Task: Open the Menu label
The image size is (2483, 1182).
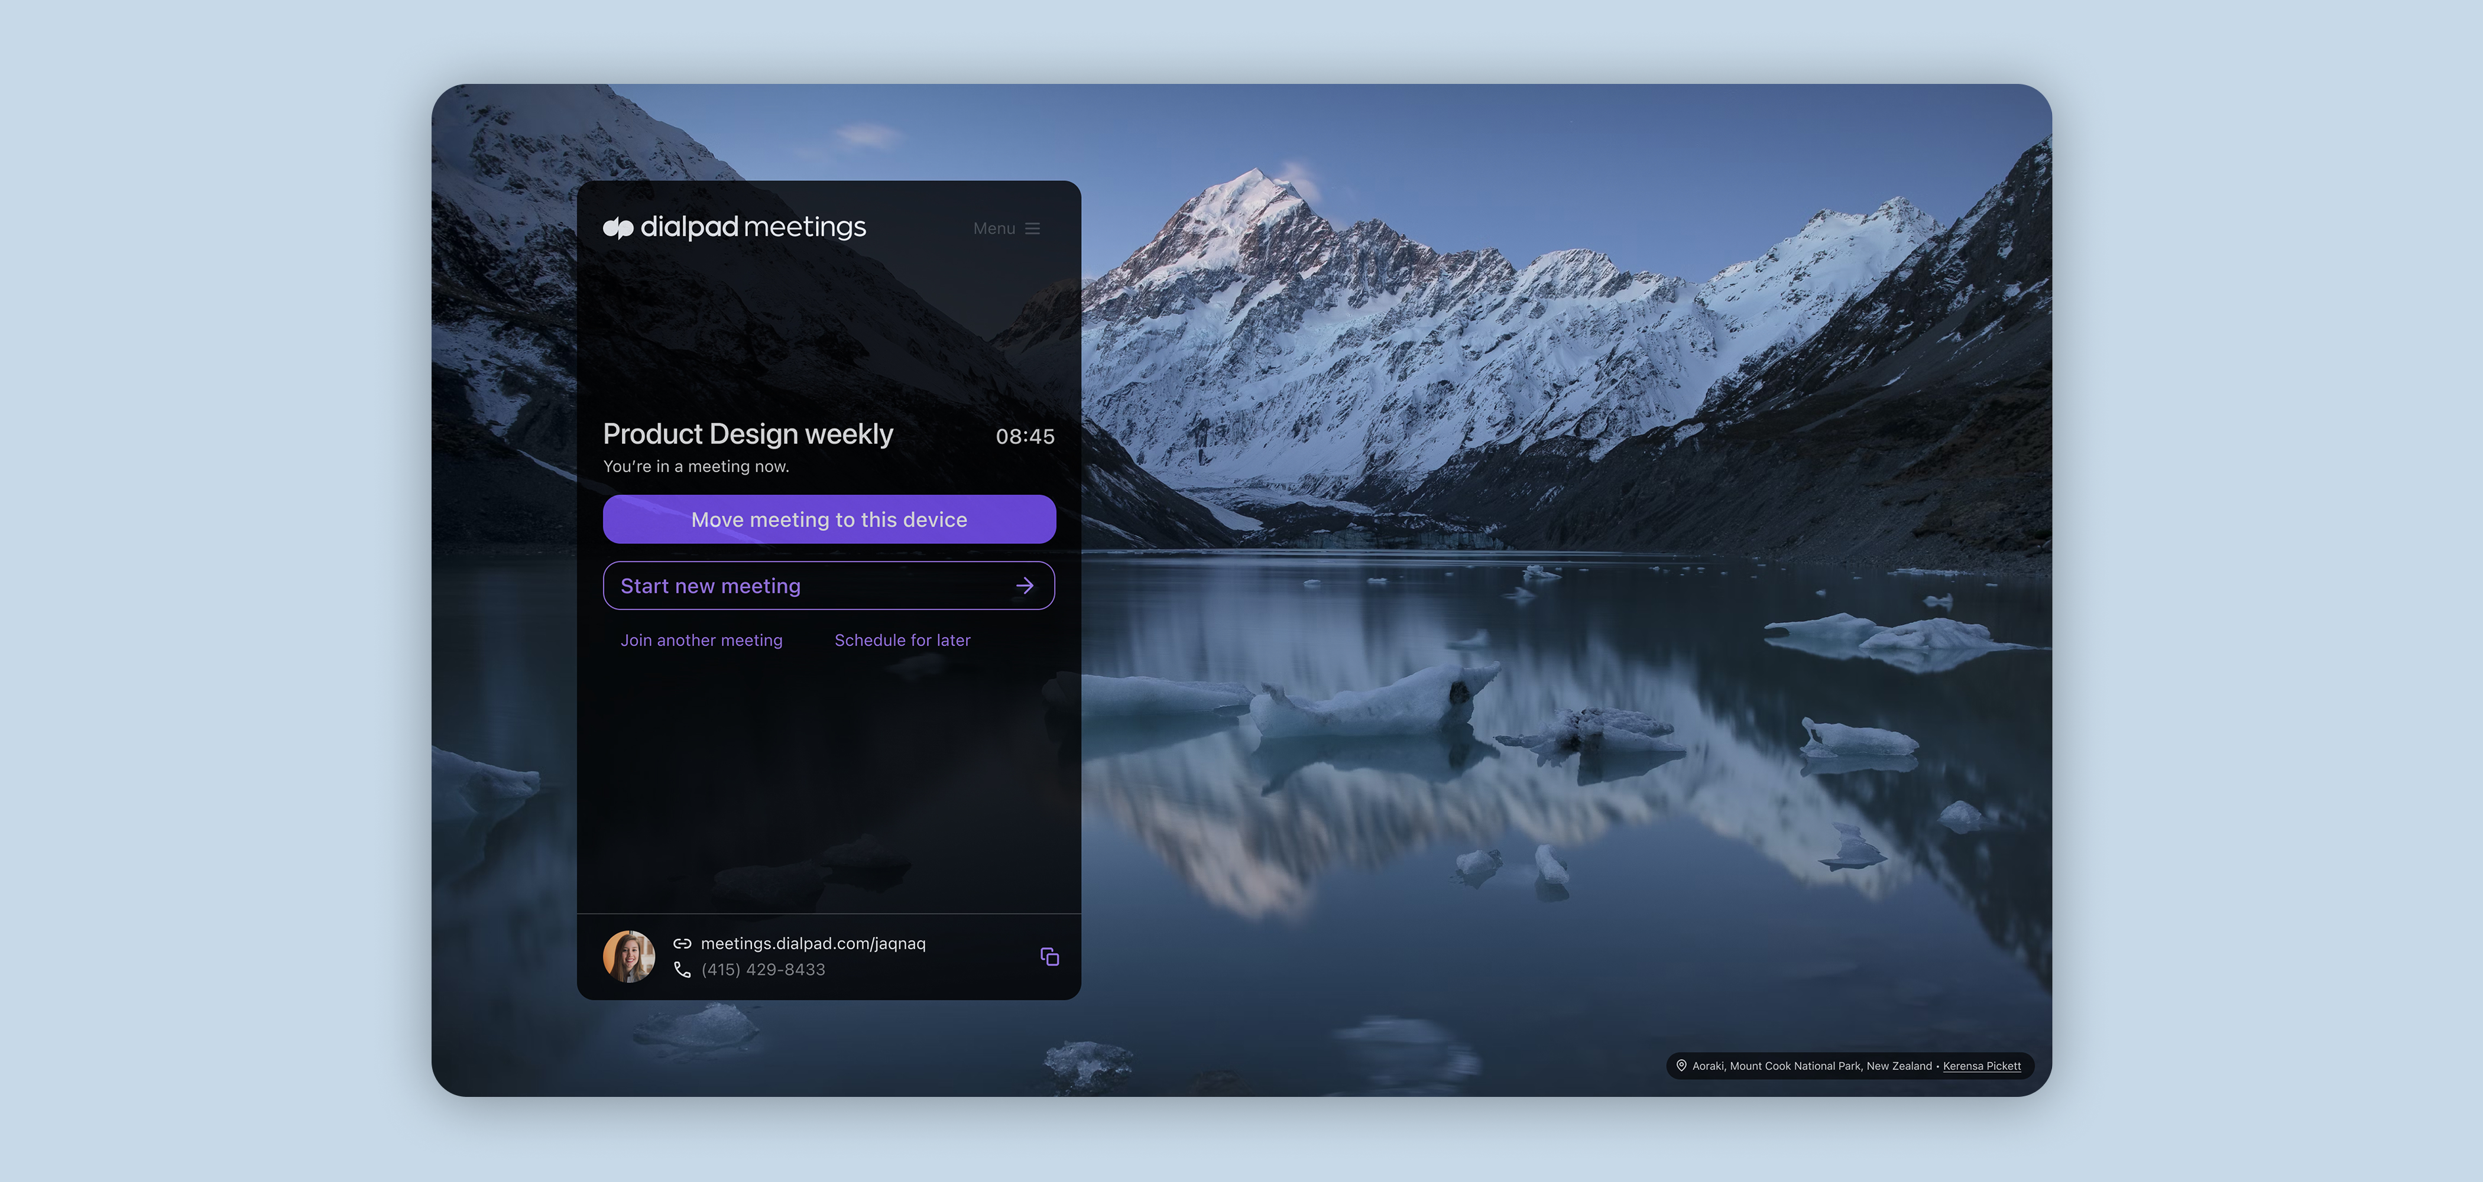Action: tap(994, 228)
